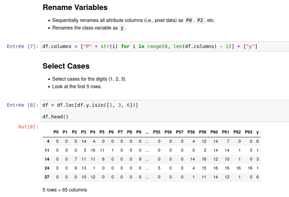
Task: Click the code cell containing df.head()
Action: click(x=55, y=117)
